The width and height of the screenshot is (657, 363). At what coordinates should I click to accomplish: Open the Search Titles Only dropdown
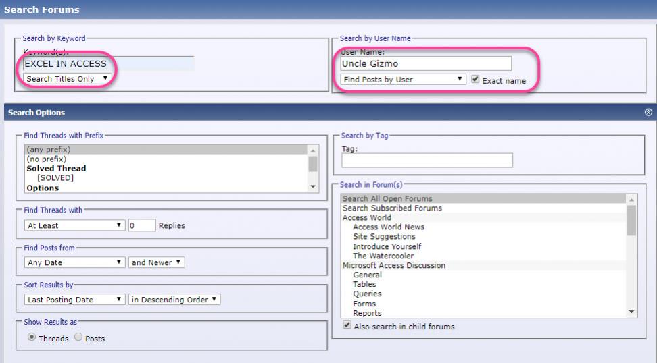click(67, 79)
